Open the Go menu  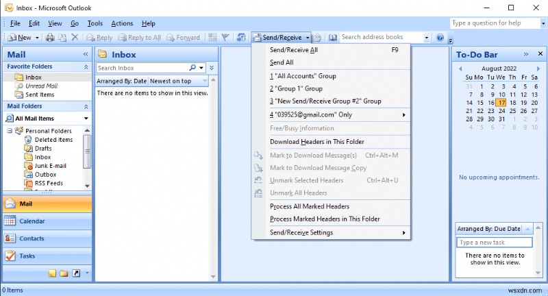pos(75,23)
